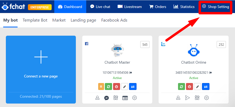Viewport: 235px width, 107px height.
Task: Refresh Chatbot Master with green sync button
Action: tap(109, 87)
